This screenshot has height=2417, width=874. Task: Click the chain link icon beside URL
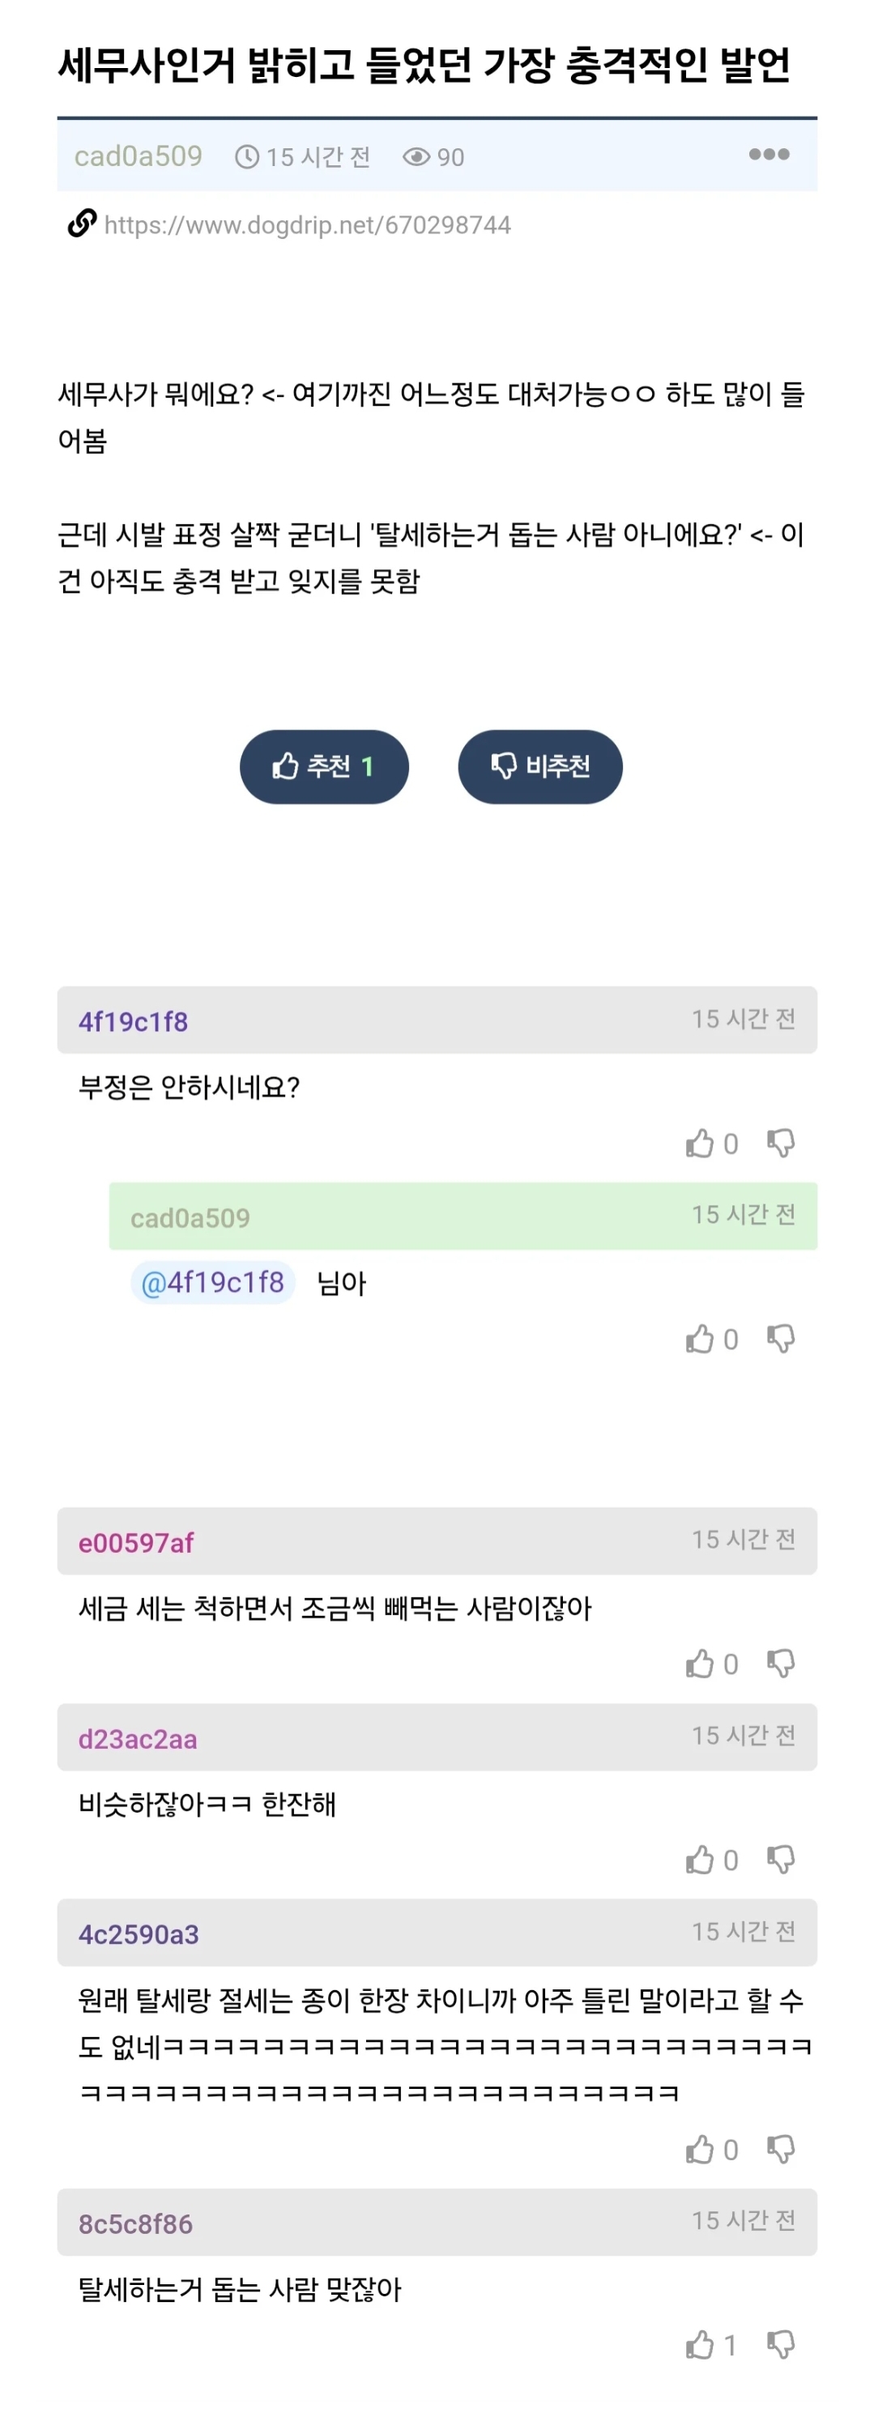(82, 224)
